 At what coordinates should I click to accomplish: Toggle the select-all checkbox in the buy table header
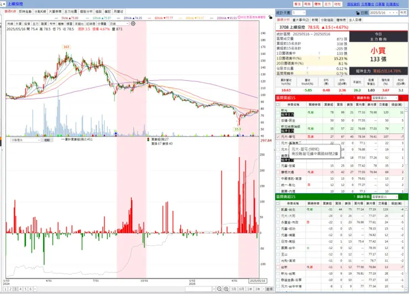pyautogui.click(x=278, y=105)
